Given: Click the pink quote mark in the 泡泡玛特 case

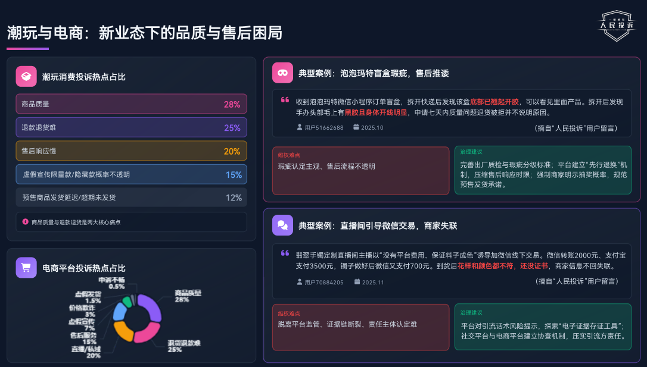Looking at the screenshot, I should point(285,99).
